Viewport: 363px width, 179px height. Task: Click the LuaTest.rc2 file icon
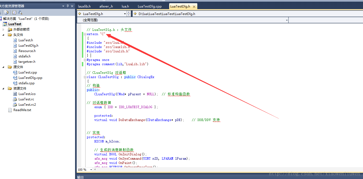[x=15, y=104]
